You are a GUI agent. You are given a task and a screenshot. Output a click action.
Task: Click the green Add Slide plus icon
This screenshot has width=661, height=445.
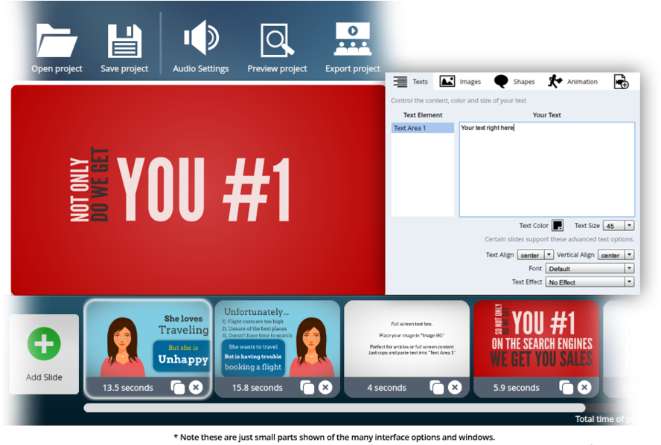coord(43,343)
